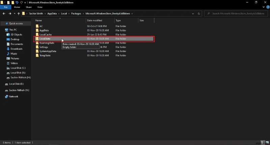Open the Help question mark icon
This screenshot has width=270, height=145.
pos(268,7)
